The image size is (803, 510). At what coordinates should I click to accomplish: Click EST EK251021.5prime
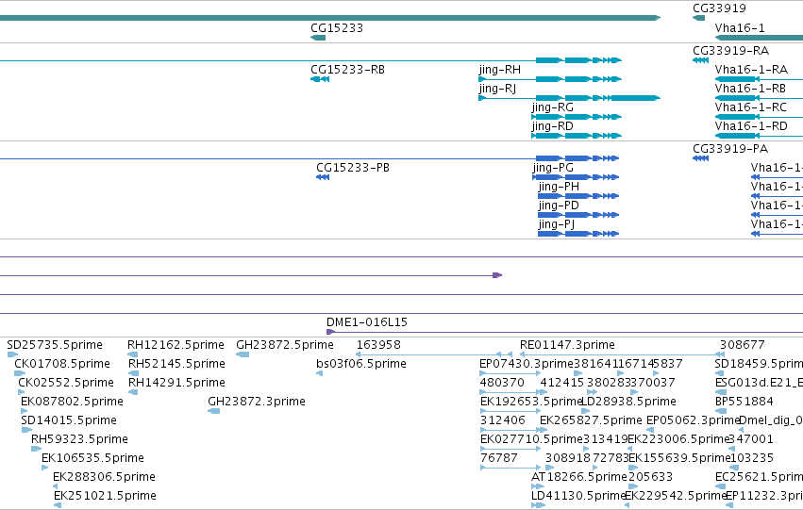coord(105,496)
